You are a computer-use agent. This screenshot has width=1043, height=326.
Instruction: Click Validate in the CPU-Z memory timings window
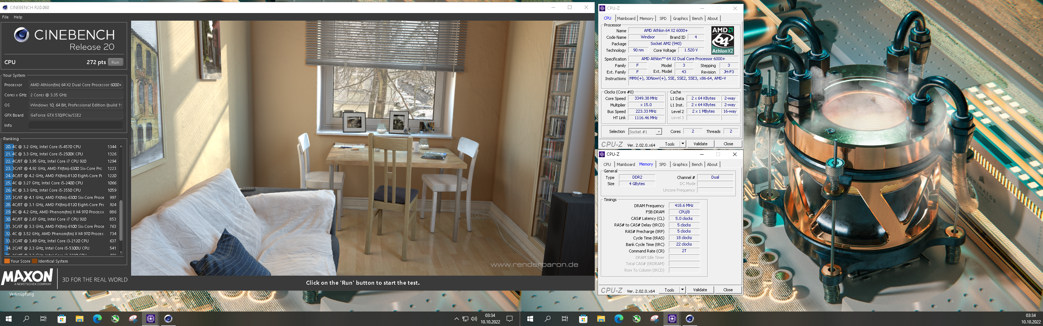(700, 290)
